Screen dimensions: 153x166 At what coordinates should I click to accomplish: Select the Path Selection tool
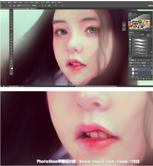click(x=11, y=55)
